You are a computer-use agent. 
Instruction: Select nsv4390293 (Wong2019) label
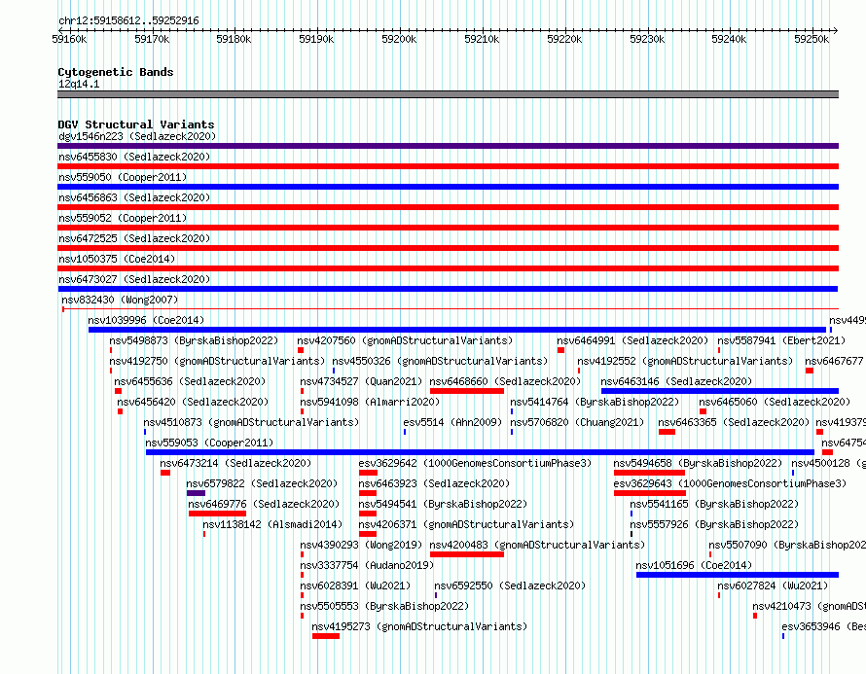[x=361, y=545]
